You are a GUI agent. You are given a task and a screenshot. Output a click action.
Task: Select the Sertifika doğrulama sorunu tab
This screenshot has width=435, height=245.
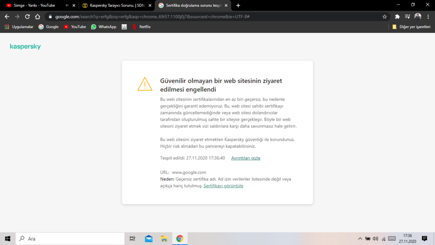[193, 5]
